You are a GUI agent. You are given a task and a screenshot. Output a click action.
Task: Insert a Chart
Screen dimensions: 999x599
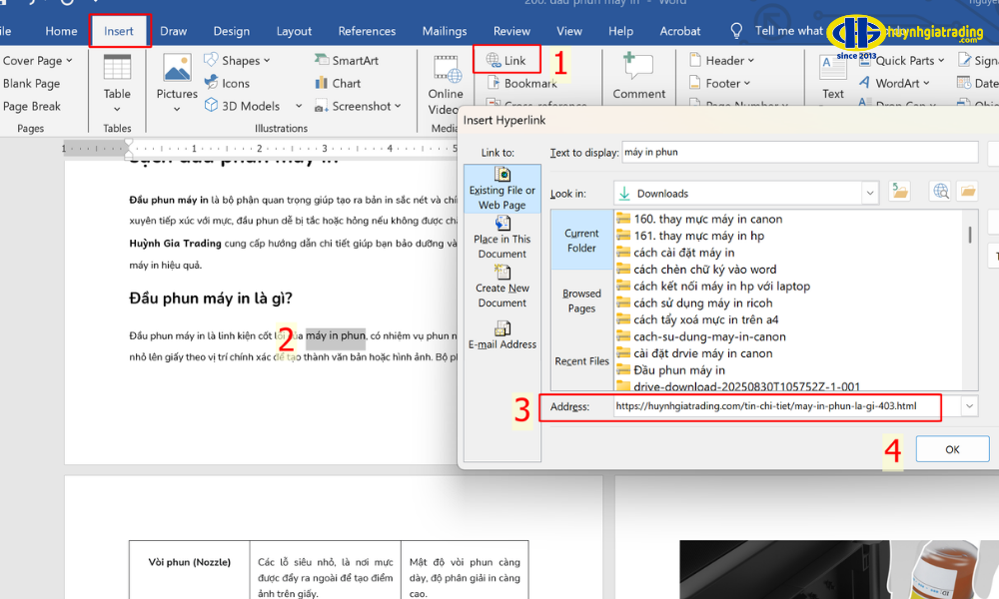tap(338, 84)
